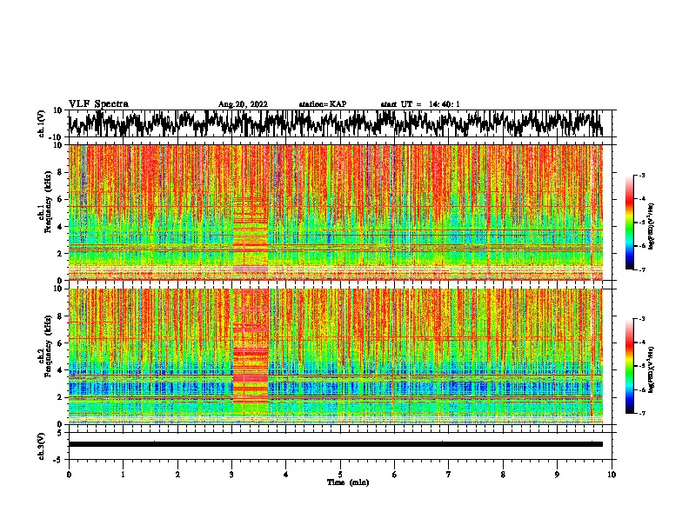Click the log(PSD) label beside ch.1 colorbar
This screenshot has height=532, width=689.
(651, 226)
